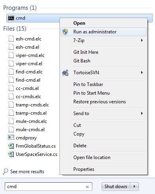The image size is (155, 194).
Task: Open the arrow menu beside Shut down
Action: pos(134,187)
